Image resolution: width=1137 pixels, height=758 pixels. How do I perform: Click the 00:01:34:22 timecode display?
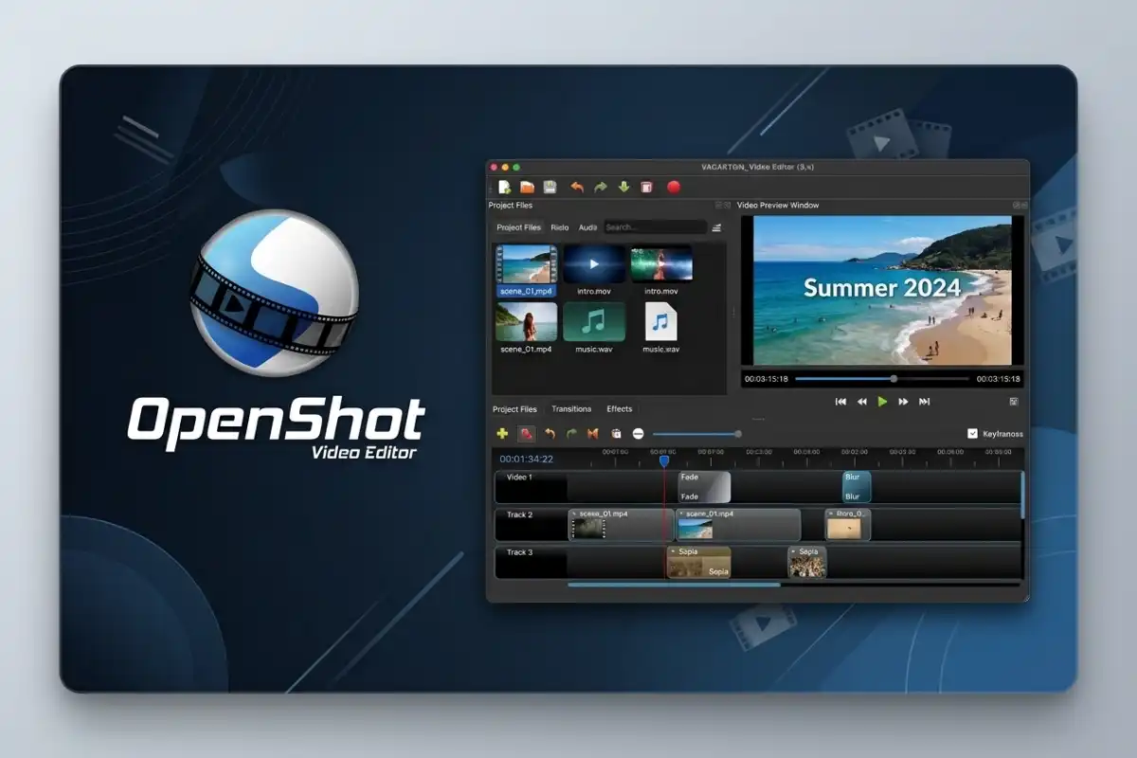click(x=527, y=459)
